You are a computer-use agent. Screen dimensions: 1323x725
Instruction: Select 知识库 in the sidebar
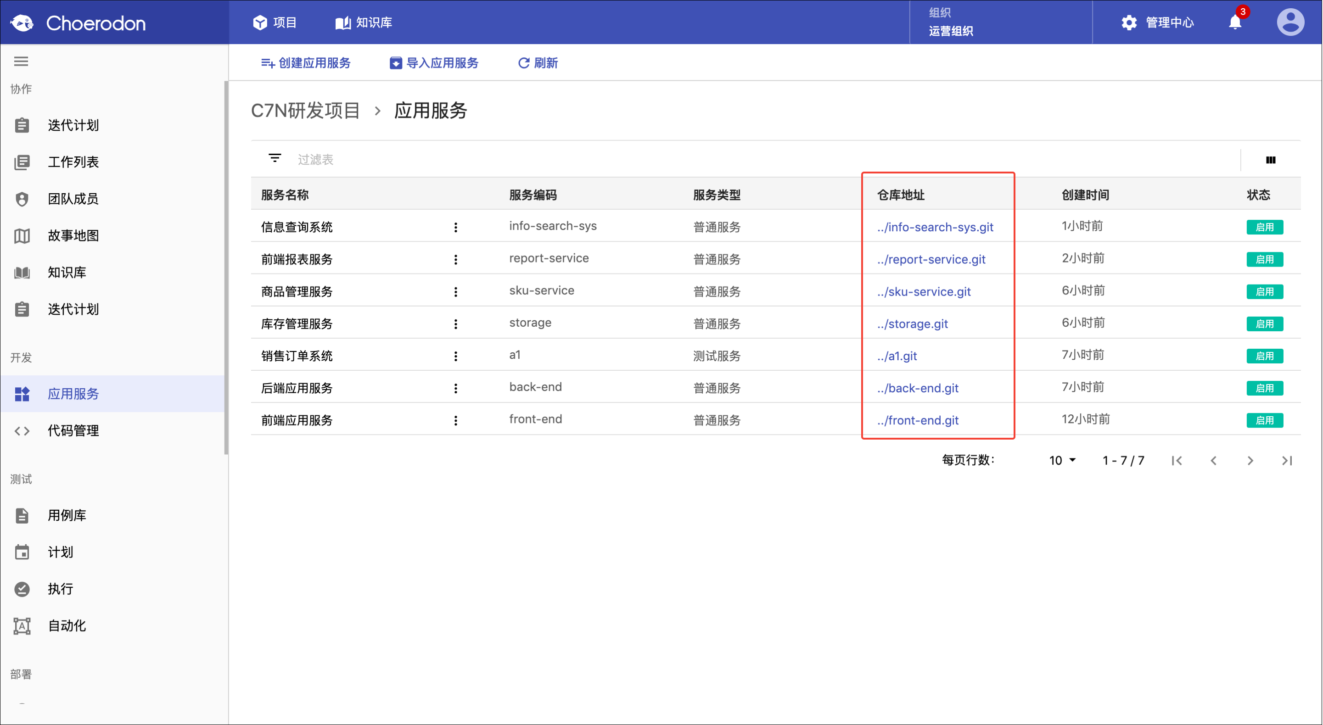[112, 273]
